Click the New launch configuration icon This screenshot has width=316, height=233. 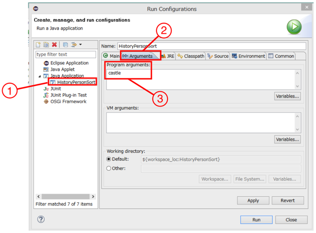pyautogui.click(x=38, y=45)
